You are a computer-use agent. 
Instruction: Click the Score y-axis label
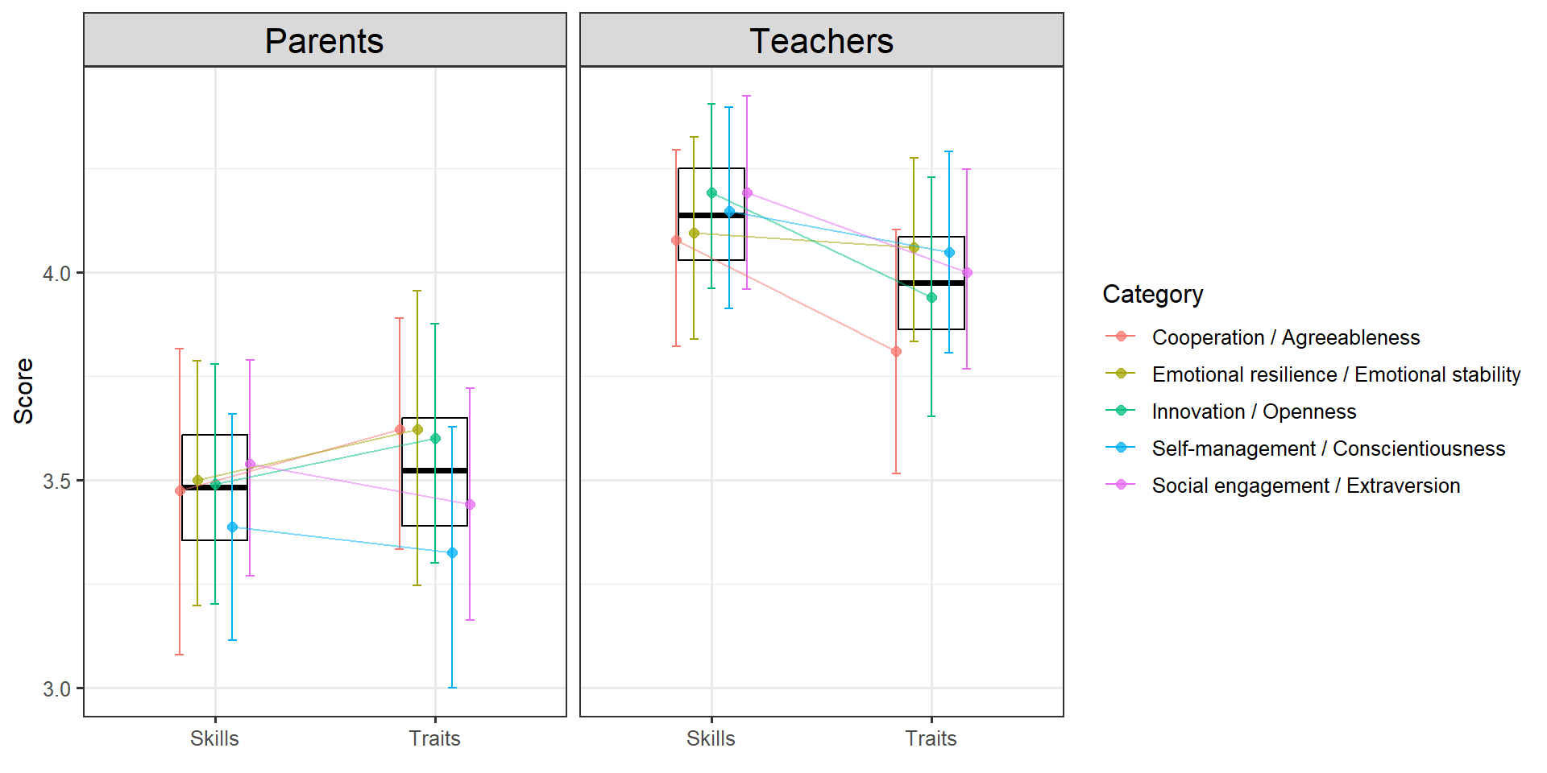click(x=24, y=391)
